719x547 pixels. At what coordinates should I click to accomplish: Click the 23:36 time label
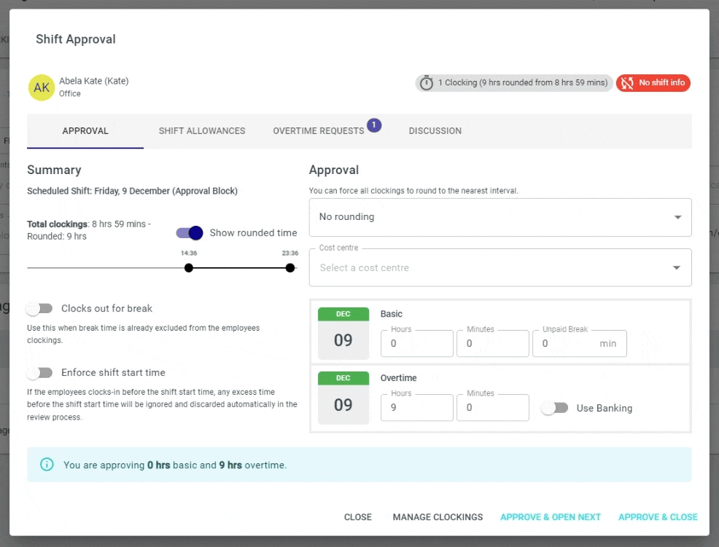click(x=289, y=253)
